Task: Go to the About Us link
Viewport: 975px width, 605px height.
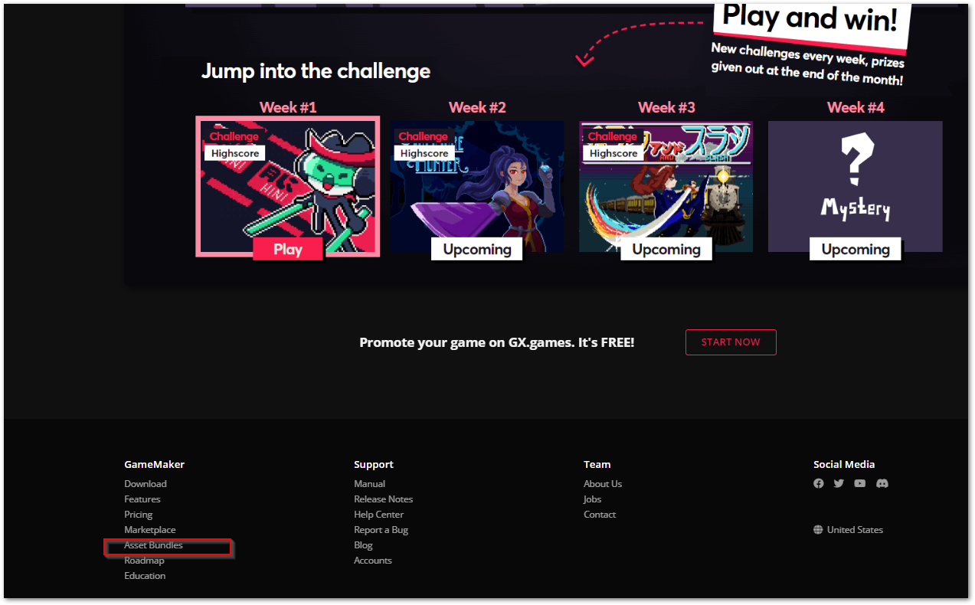Action: (x=603, y=484)
